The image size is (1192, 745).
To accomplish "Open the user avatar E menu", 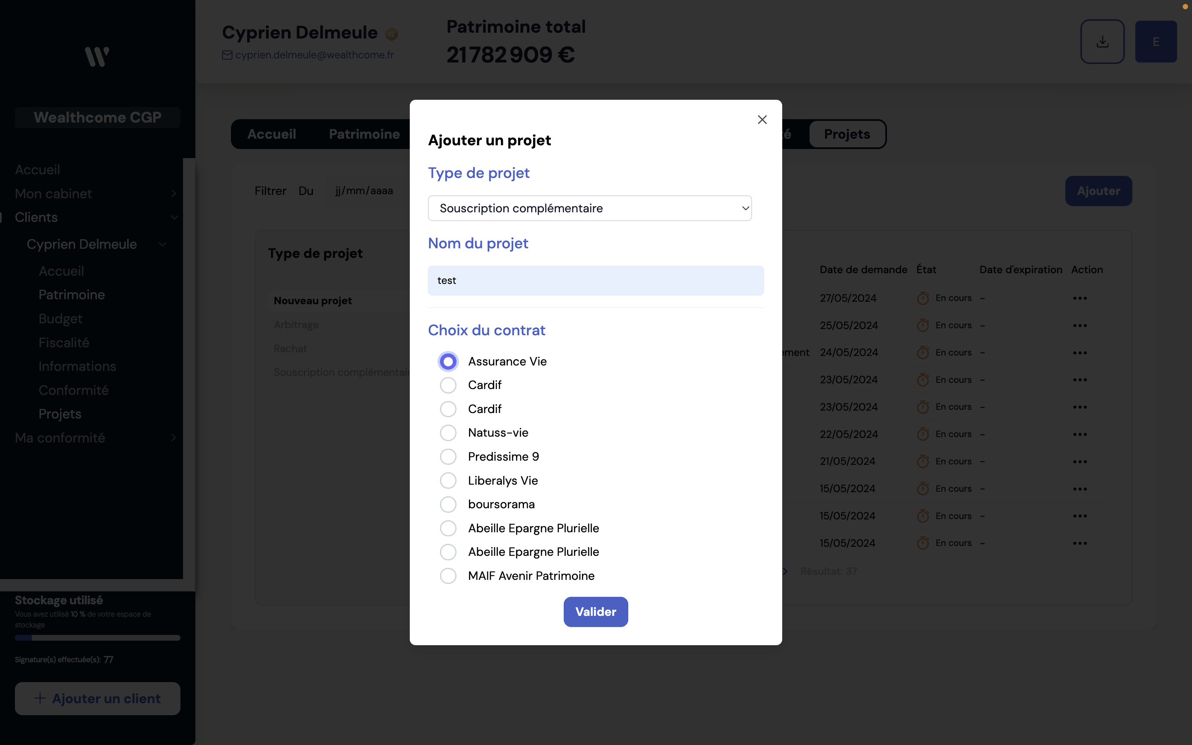I will tap(1156, 41).
